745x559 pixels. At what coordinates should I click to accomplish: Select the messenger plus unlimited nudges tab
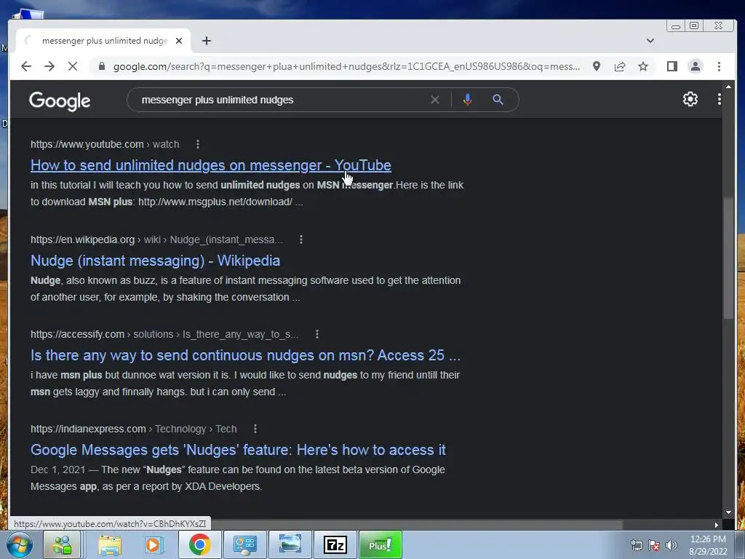pyautogui.click(x=103, y=41)
